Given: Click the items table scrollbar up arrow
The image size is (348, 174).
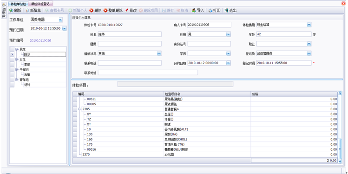Looking at the screenshot, I should coord(340,94).
